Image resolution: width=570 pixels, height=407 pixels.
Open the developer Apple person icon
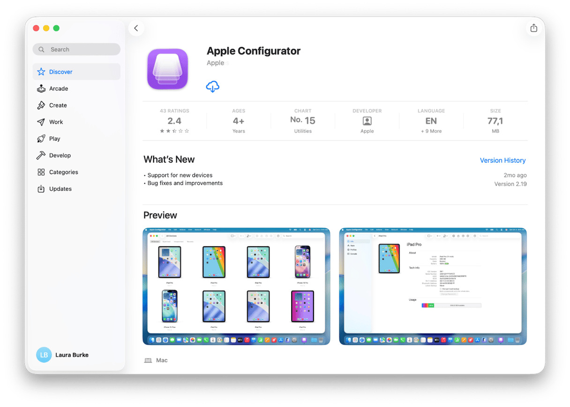pyautogui.click(x=367, y=121)
